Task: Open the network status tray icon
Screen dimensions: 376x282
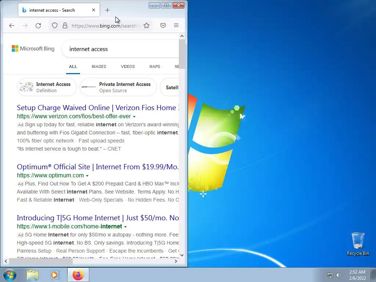Action: click(x=330, y=275)
